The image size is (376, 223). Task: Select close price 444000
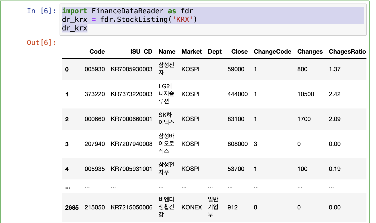238,94
